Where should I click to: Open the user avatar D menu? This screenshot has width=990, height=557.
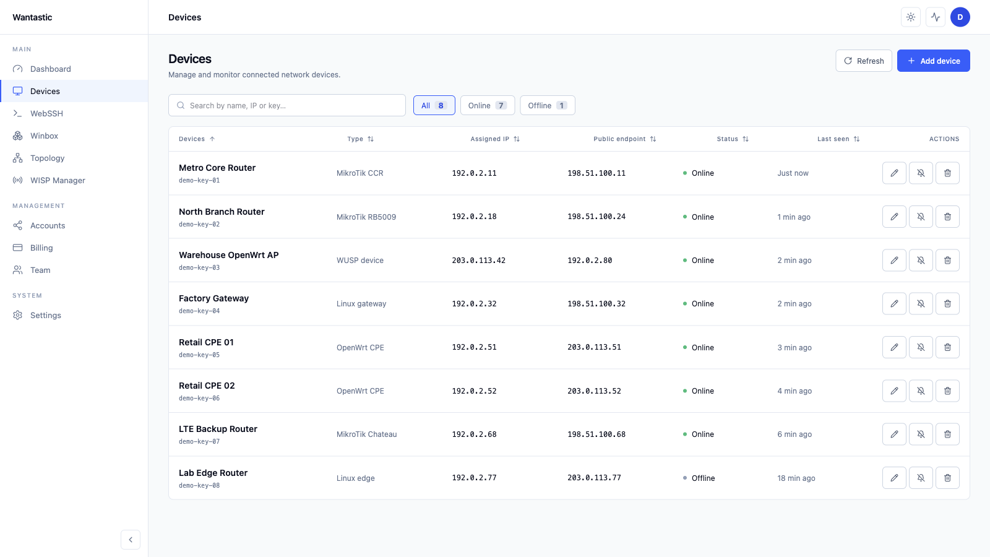[x=960, y=17]
